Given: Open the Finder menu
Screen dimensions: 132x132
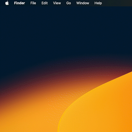Looking at the screenshot, I should click(20, 3).
